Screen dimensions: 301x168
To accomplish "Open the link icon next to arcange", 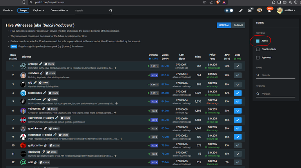I will click(40, 64).
